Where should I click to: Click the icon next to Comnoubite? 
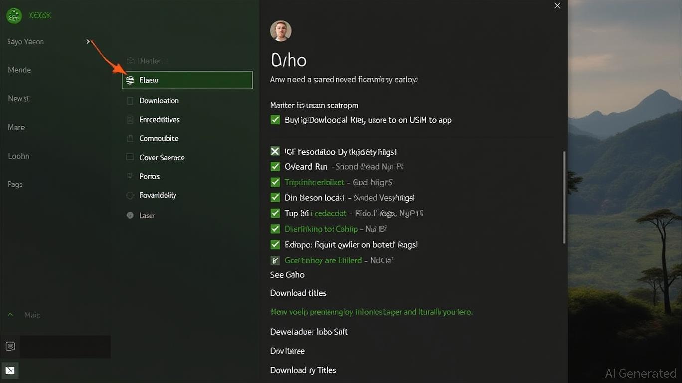[130, 139]
